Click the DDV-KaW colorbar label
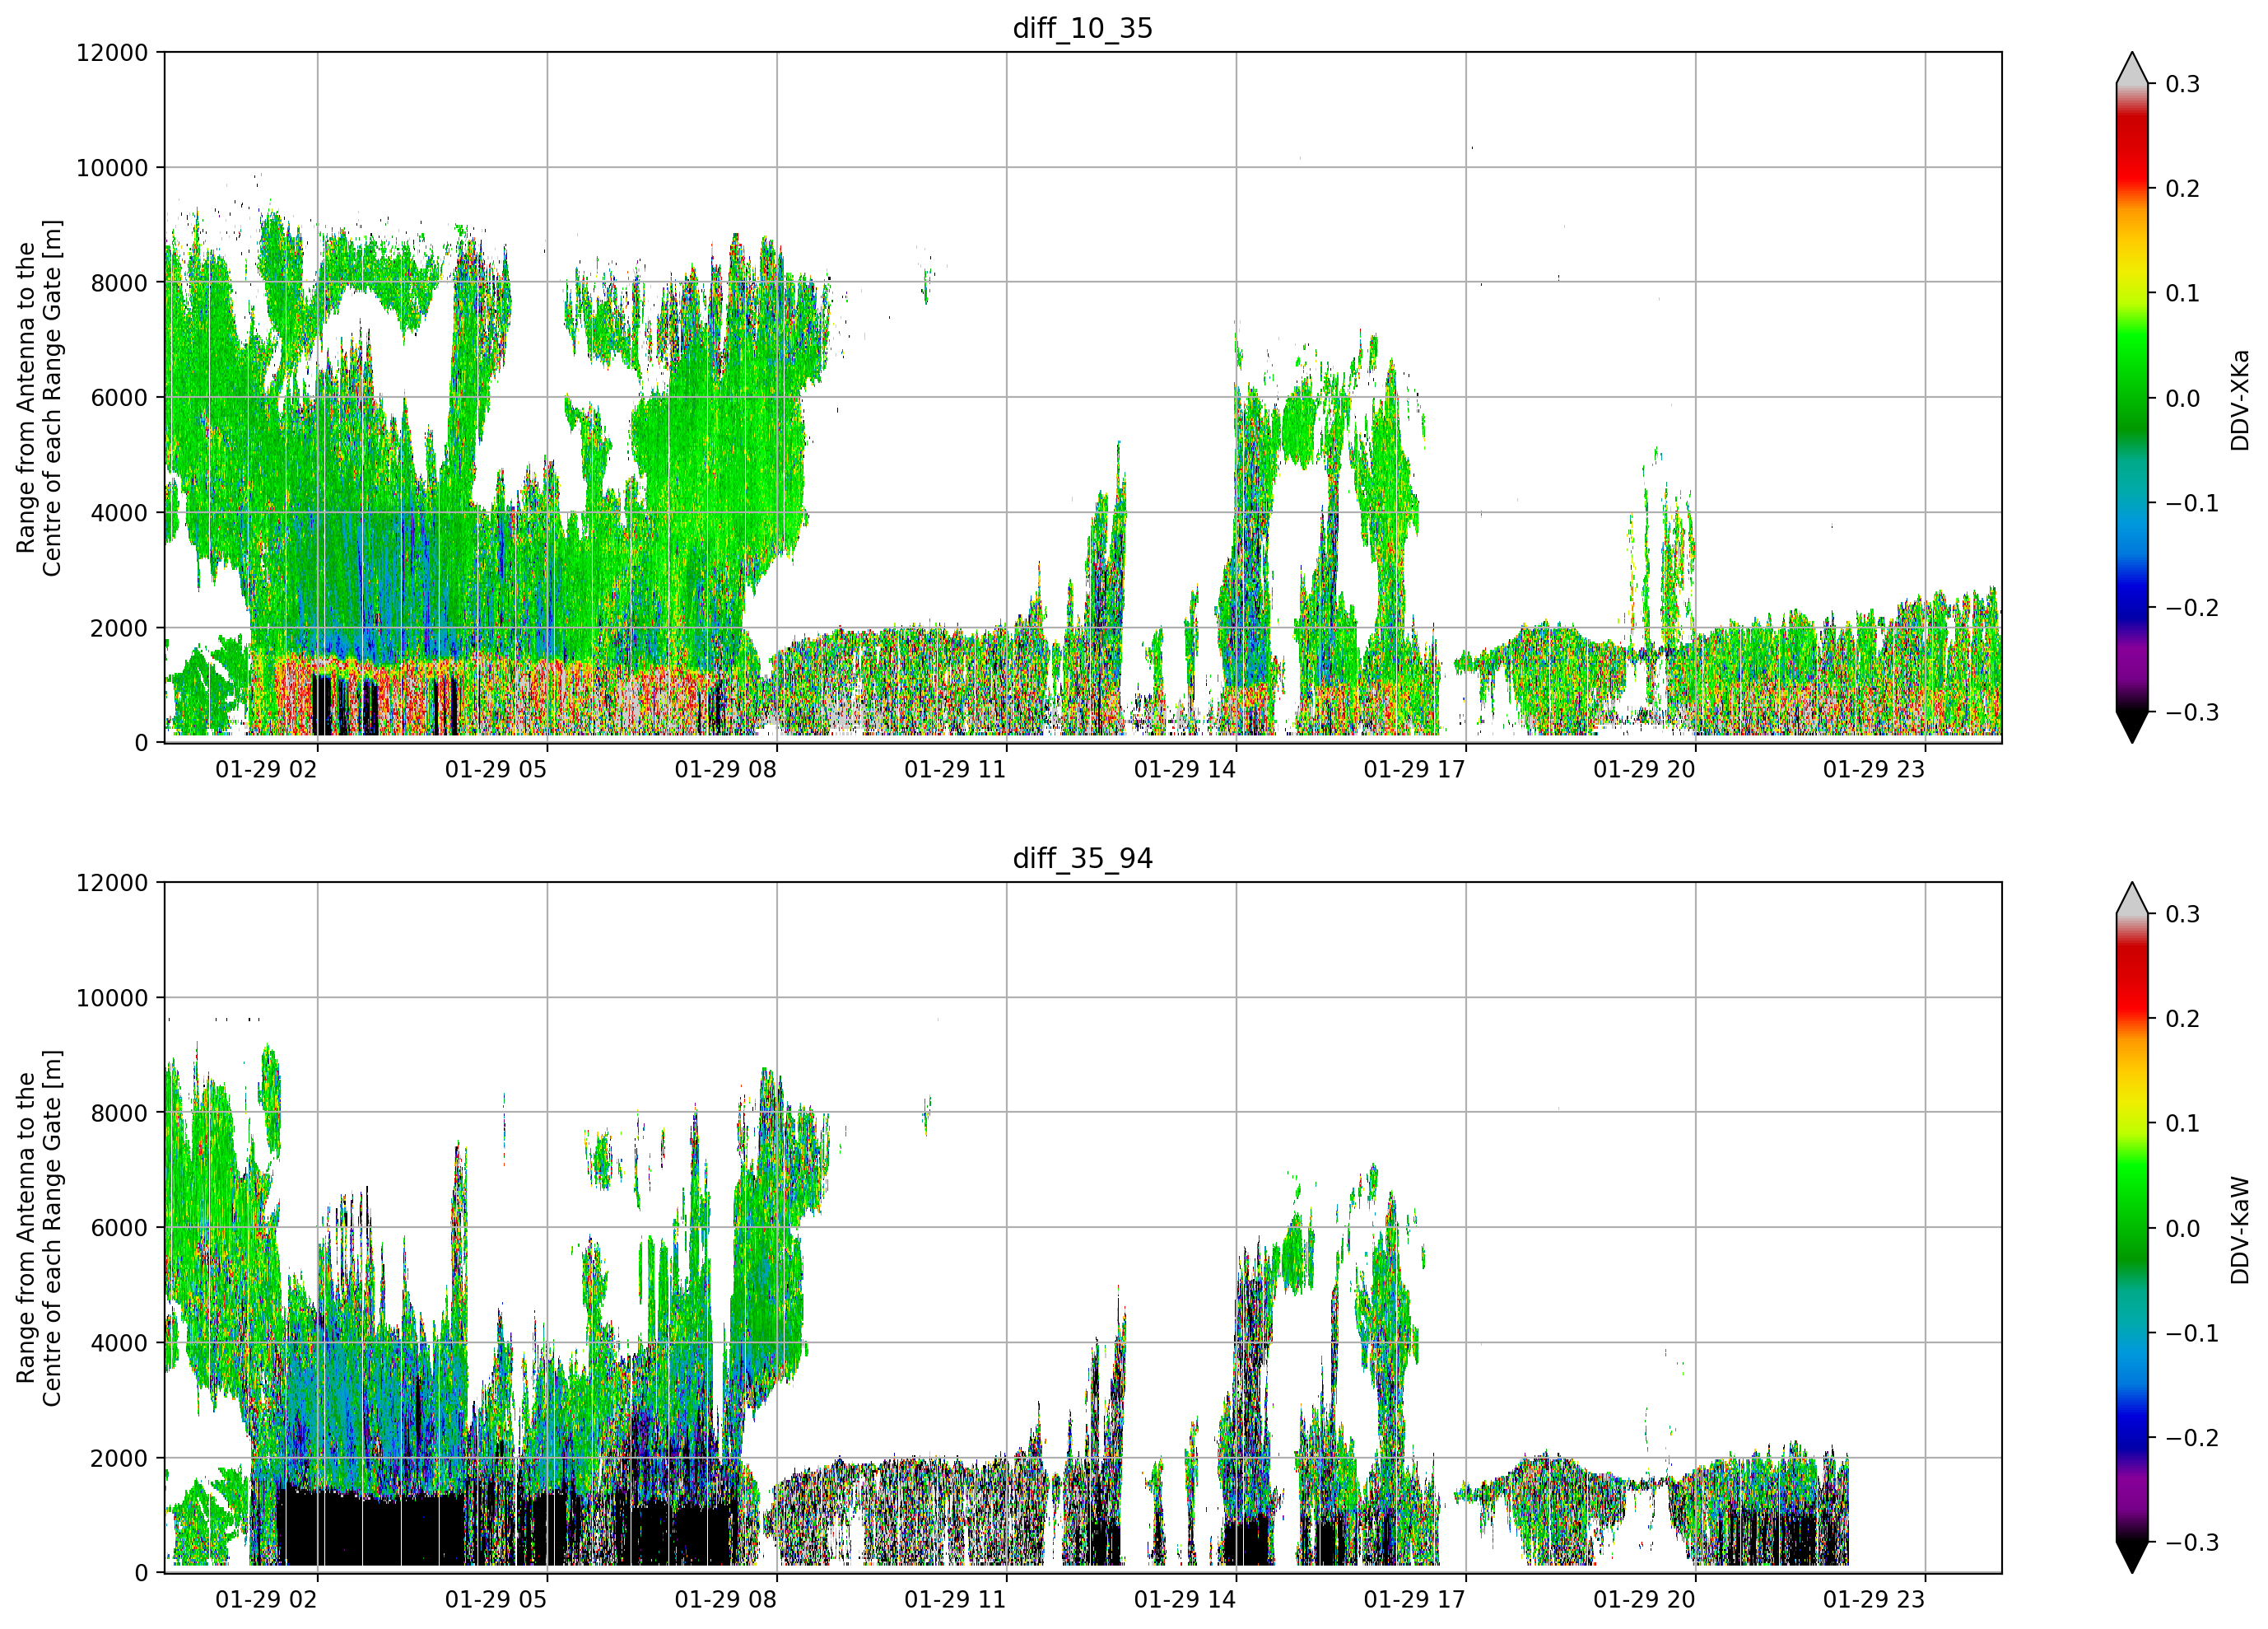This screenshot has height=1629, width=2268. (x=2240, y=1230)
